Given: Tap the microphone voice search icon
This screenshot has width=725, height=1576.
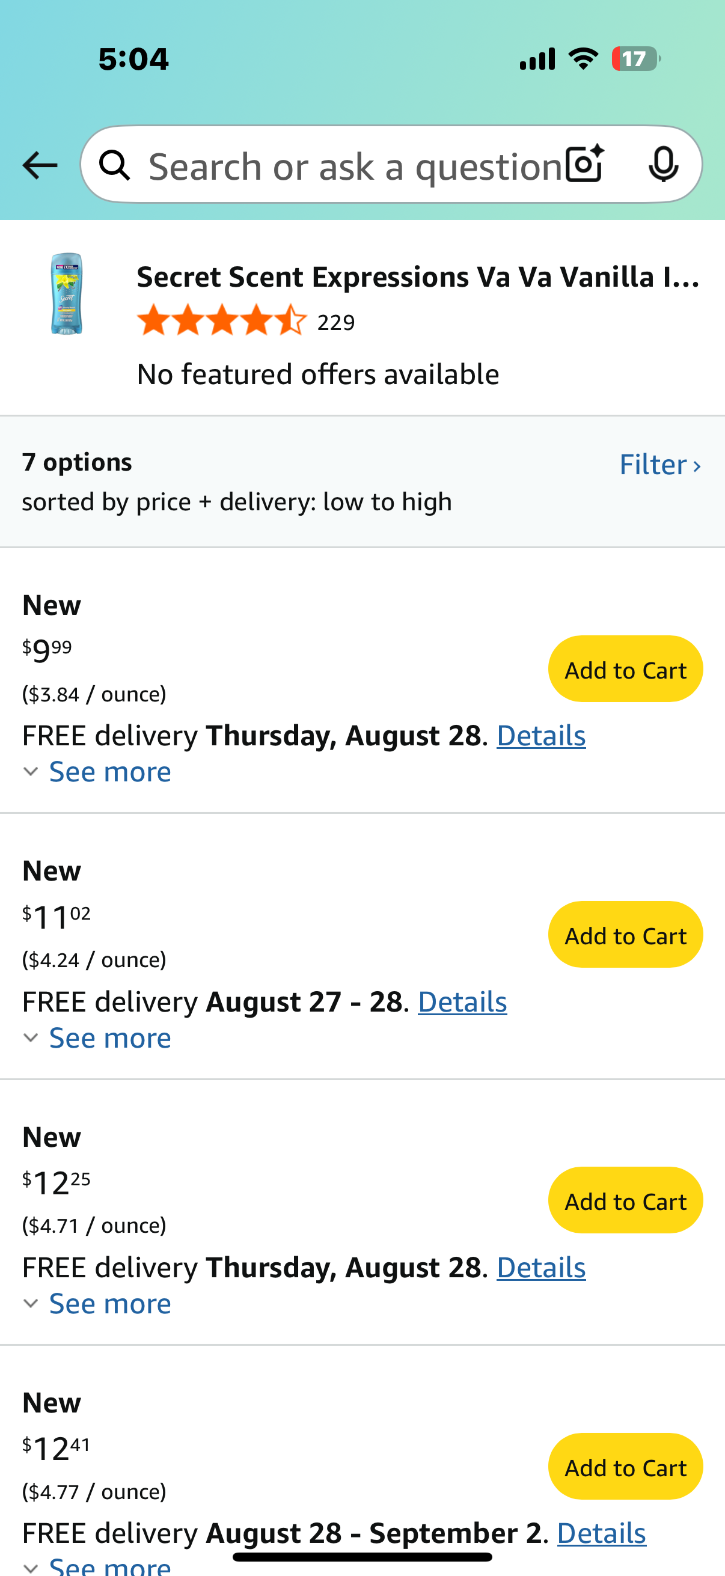Looking at the screenshot, I should click(x=663, y=165).
